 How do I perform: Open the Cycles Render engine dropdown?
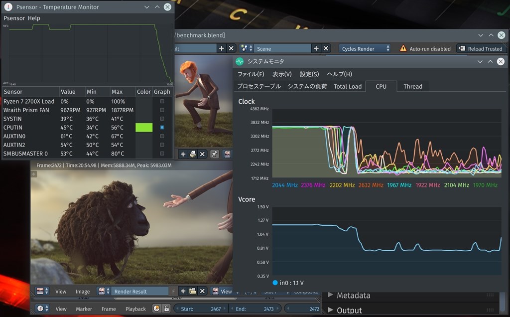[365, 48]
